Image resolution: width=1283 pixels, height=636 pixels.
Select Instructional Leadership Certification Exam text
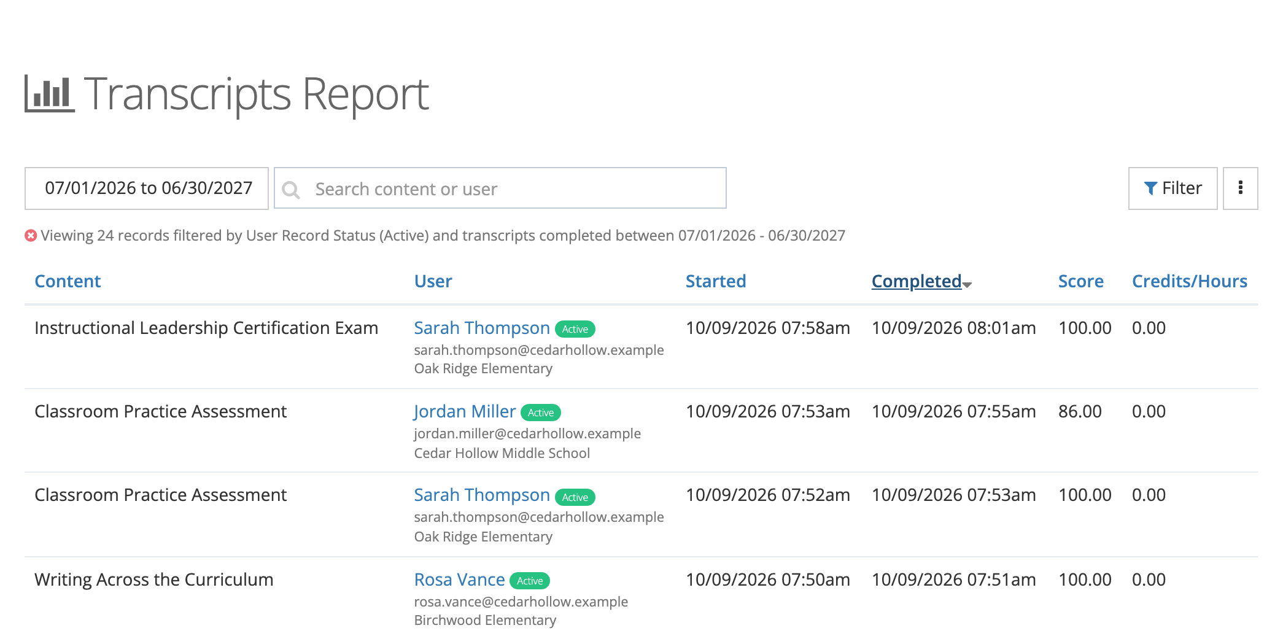[206, 328]
